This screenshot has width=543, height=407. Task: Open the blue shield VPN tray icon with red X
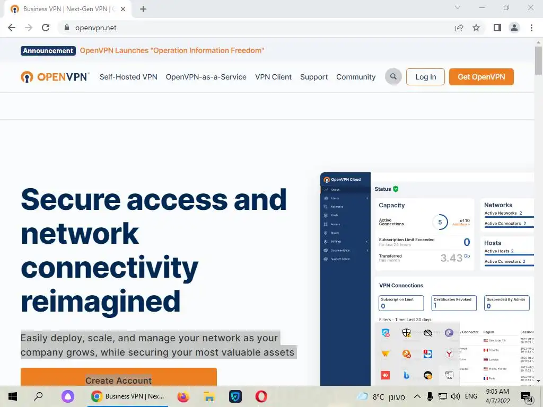click(386, 333)
